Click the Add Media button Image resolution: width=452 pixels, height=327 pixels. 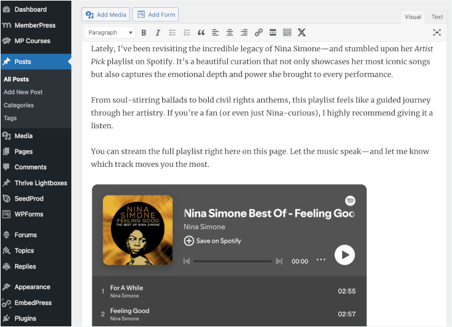pyautogui.click(x=106, y=15)
